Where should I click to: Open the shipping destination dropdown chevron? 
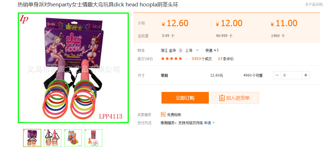[x=197, y=50]
